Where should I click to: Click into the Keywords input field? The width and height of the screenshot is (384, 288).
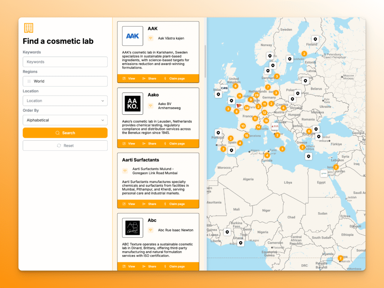coord(65,62)
